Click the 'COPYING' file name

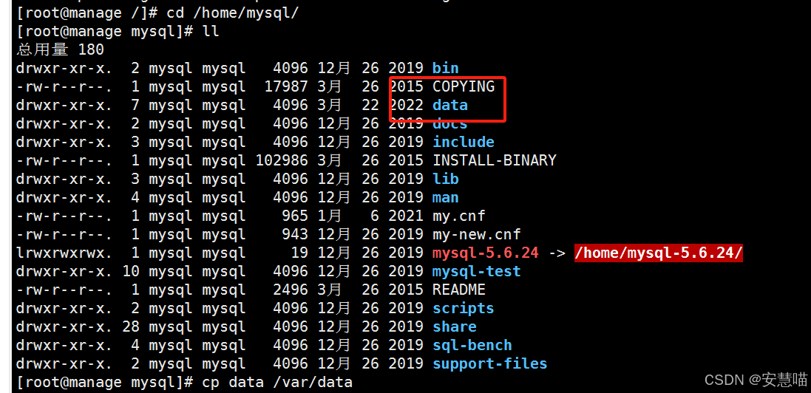click(x=464, y=86)
